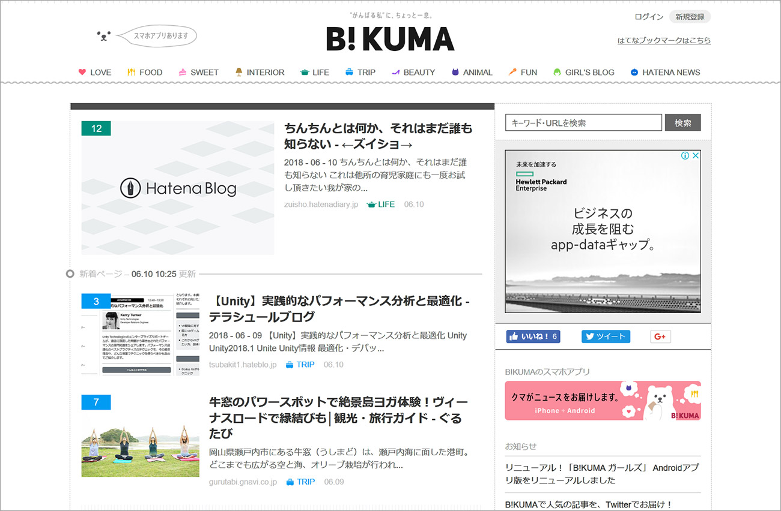Click the Facebook いいね! button
781x511 pixels.
533,336
